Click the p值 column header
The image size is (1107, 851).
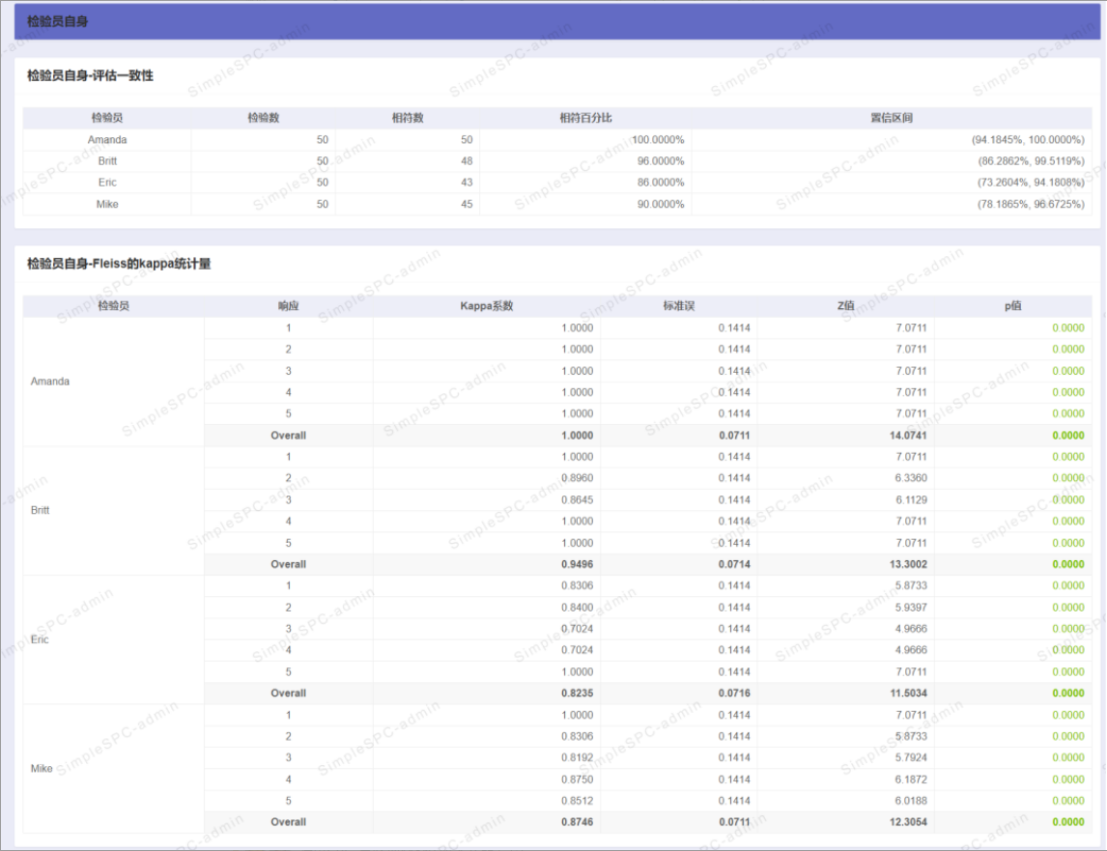point(1012,306)
